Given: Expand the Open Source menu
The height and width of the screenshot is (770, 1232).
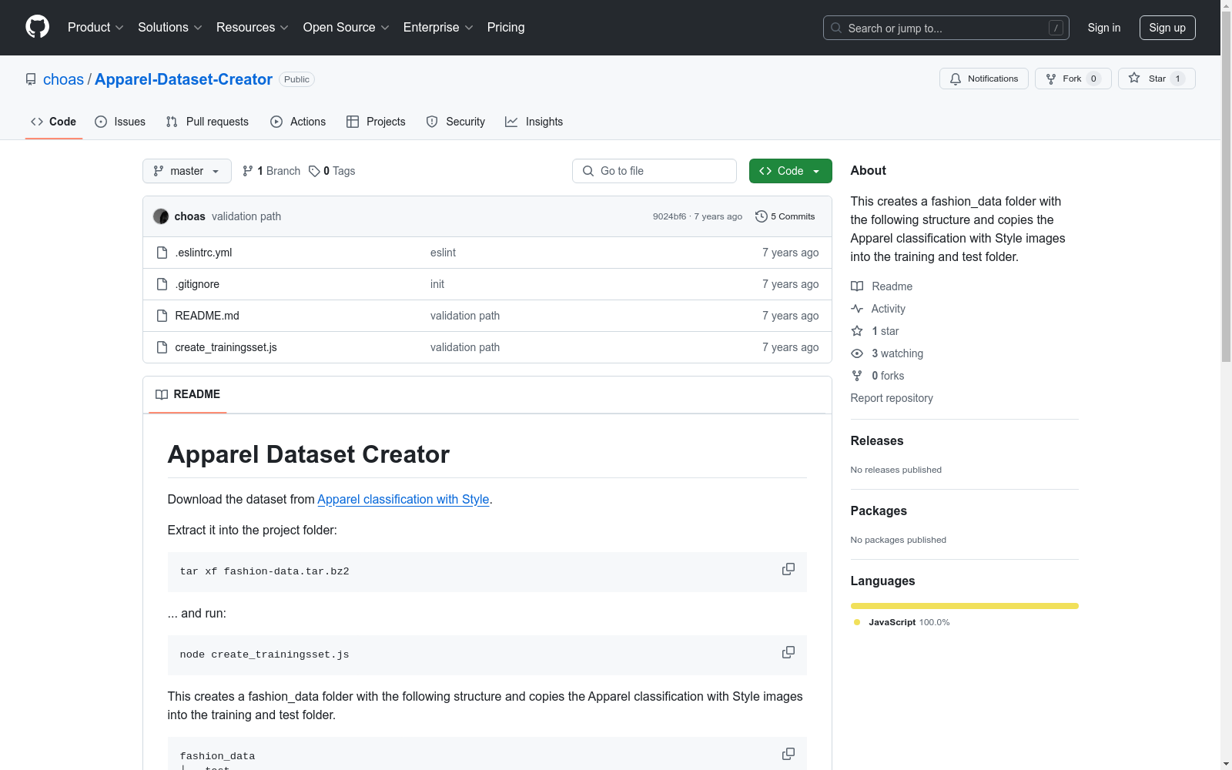Looking at the screenshot, I should 346,28.
